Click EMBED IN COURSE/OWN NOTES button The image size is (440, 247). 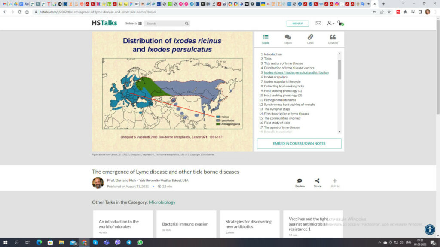point(299,144)
